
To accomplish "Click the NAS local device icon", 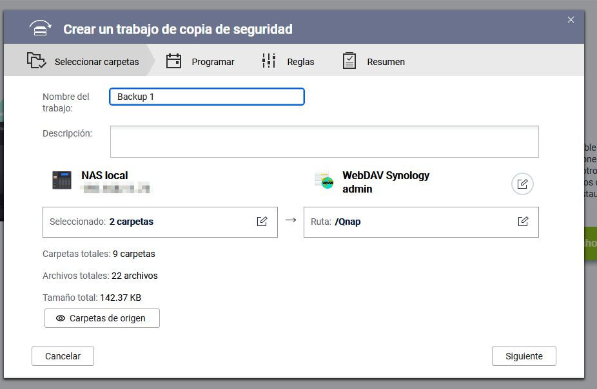I will (62, 180).
